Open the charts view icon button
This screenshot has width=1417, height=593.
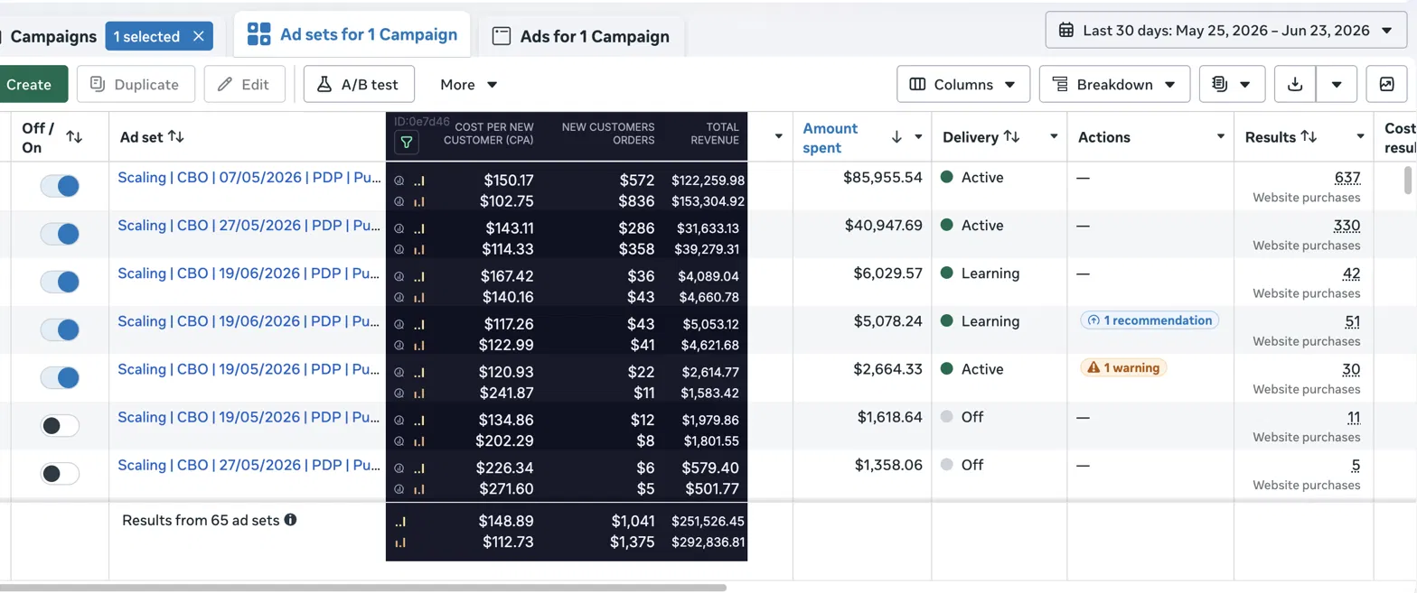(1386, 84)
